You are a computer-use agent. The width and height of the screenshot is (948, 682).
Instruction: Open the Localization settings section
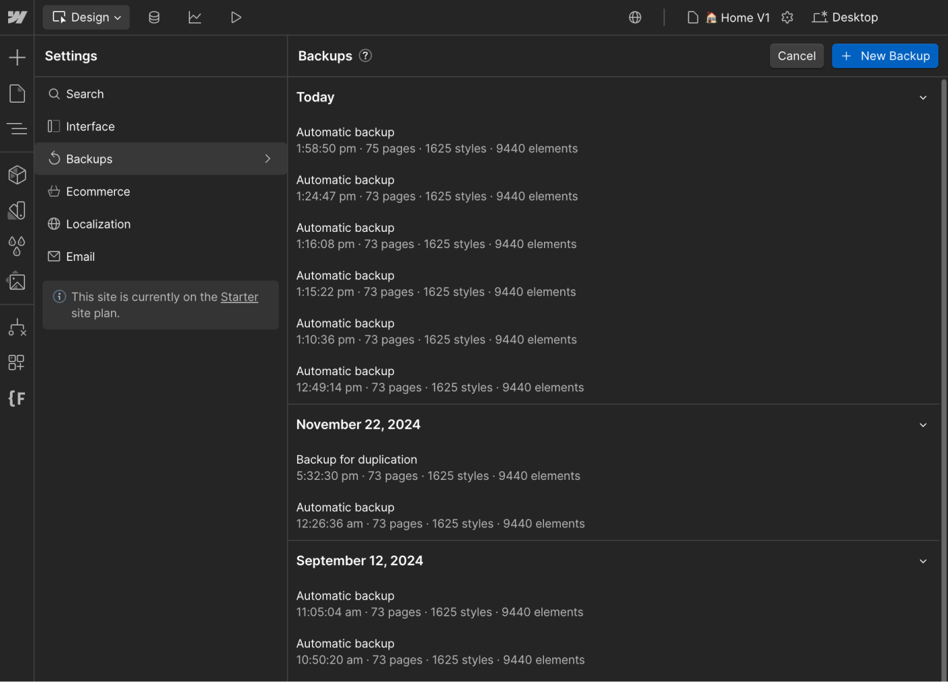point(98,224)
